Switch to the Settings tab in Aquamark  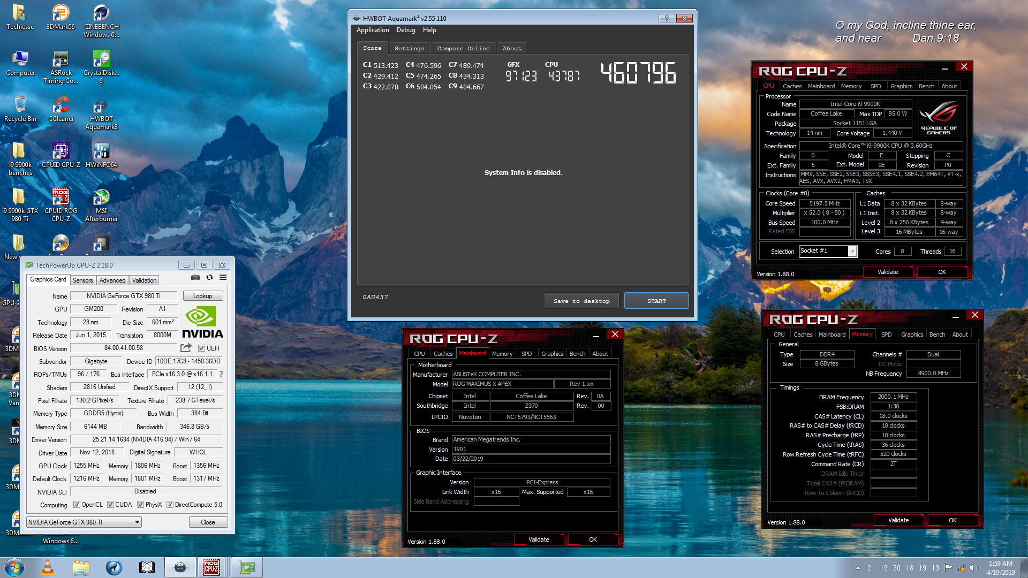coord(409,48)
